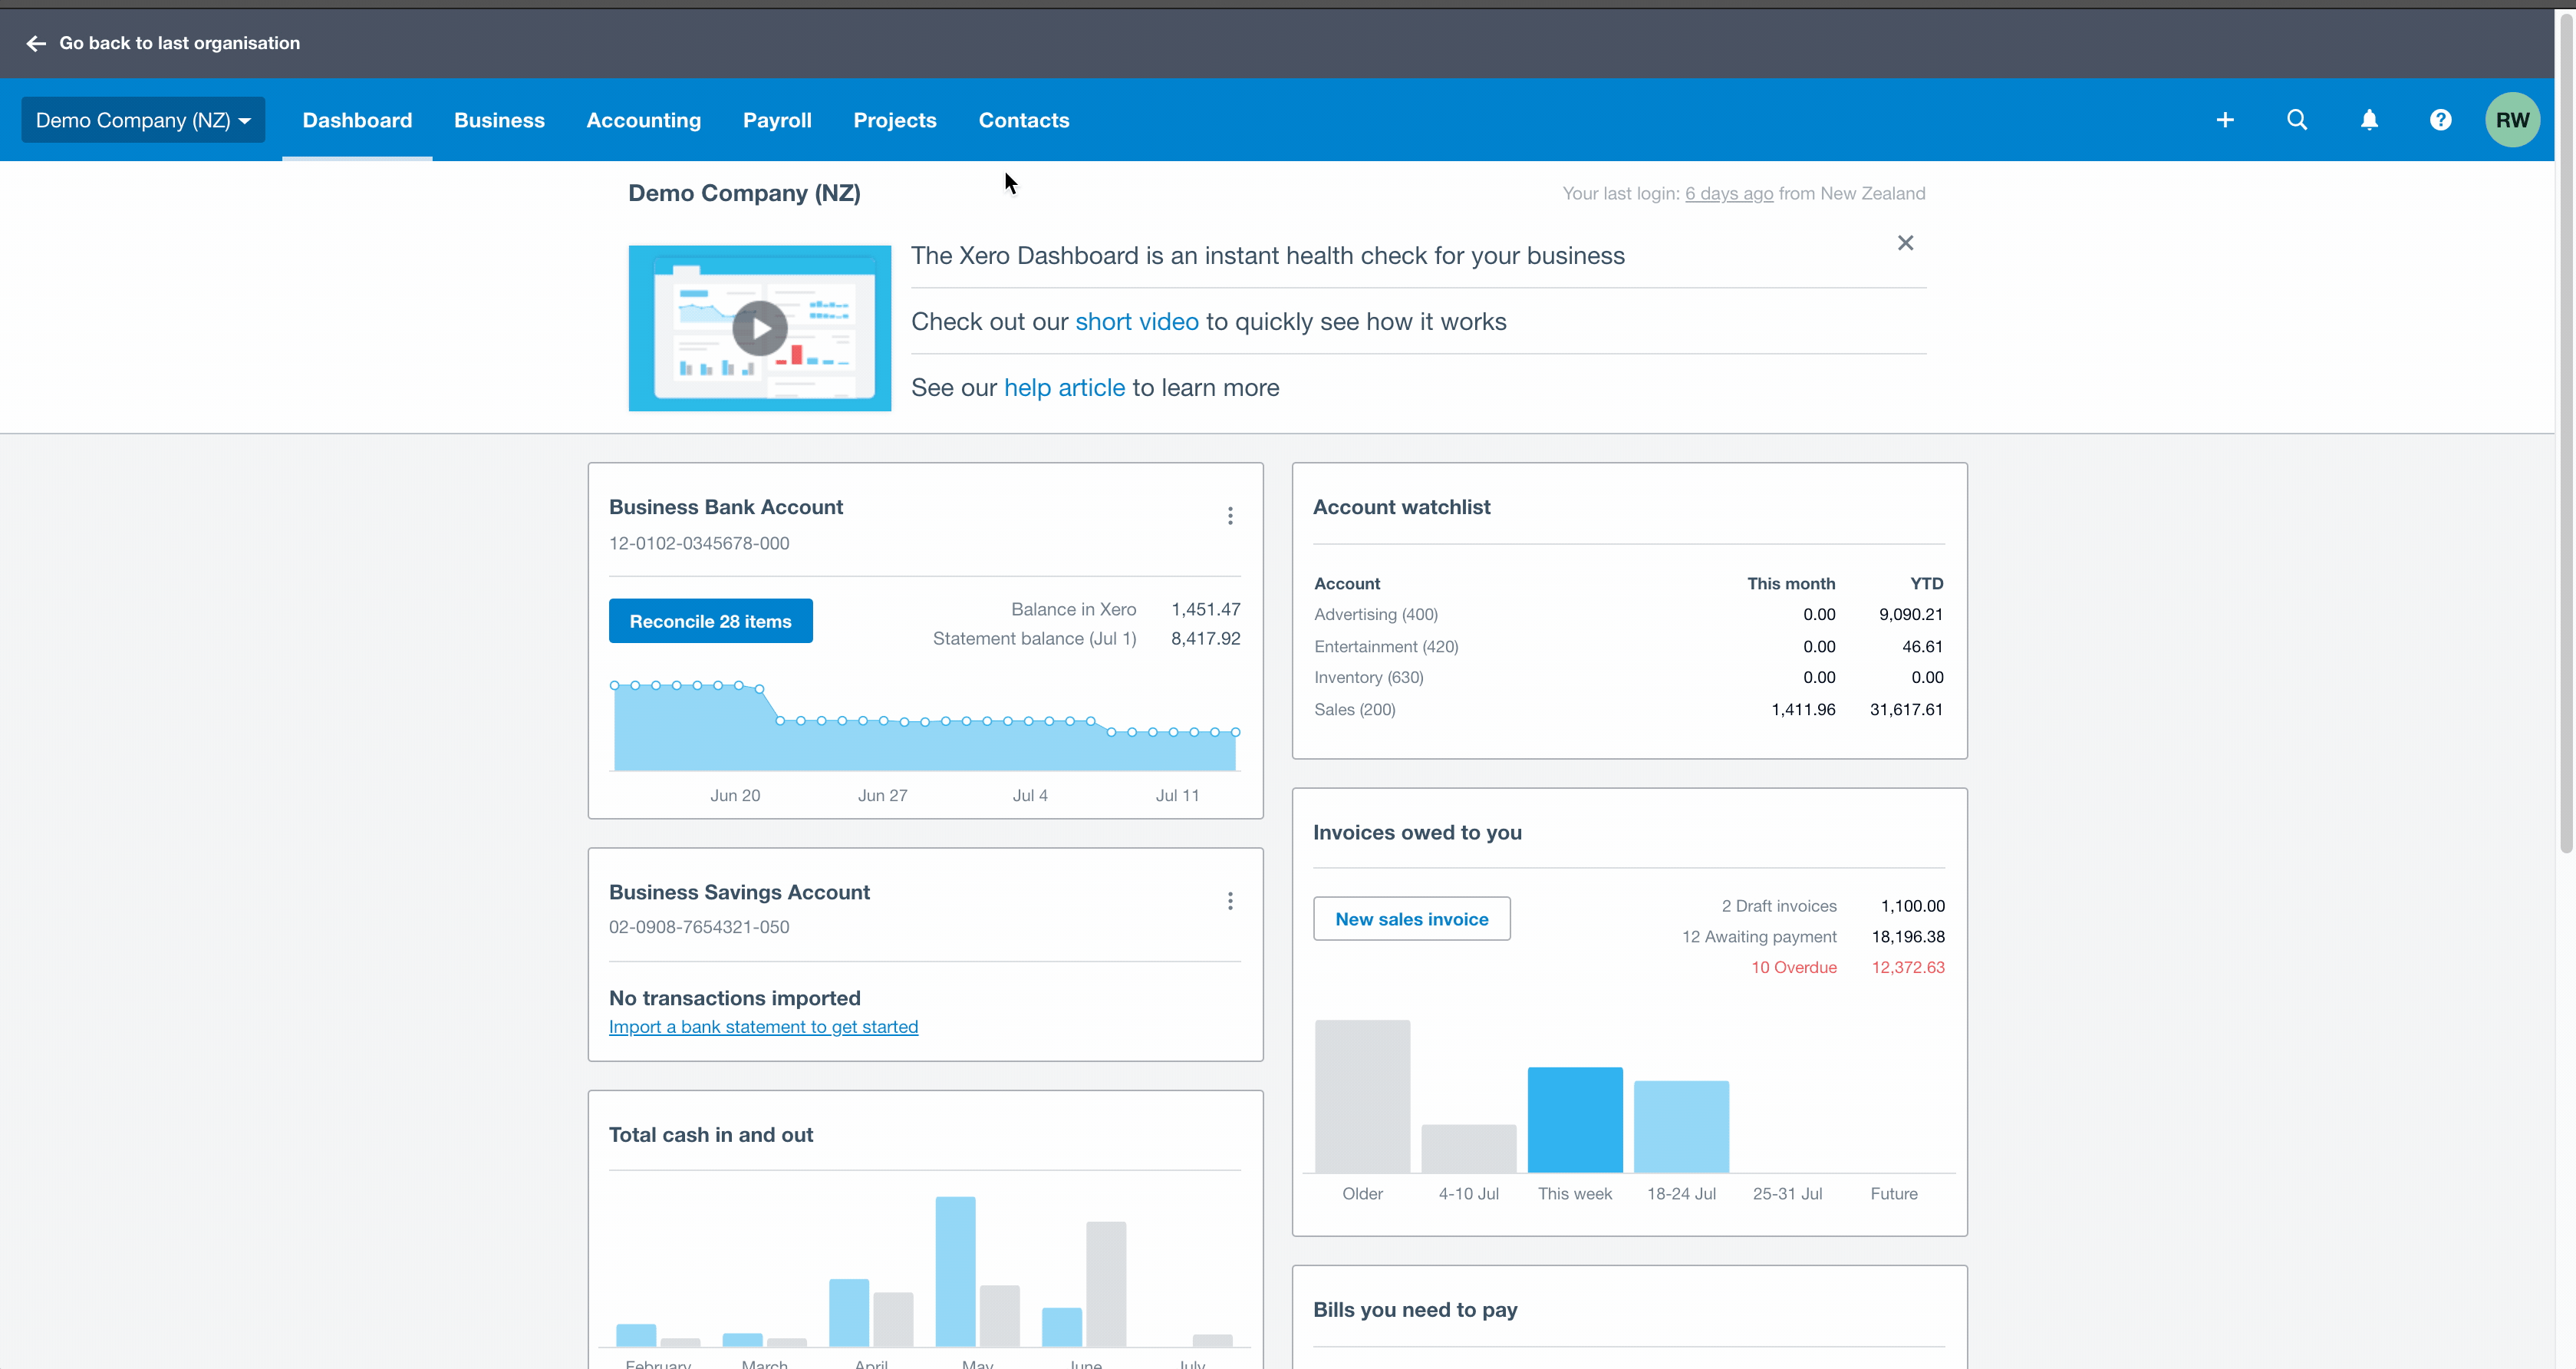Open Business Bank Account options menu
The image size is (2576, 1369).
point(1230,516)
